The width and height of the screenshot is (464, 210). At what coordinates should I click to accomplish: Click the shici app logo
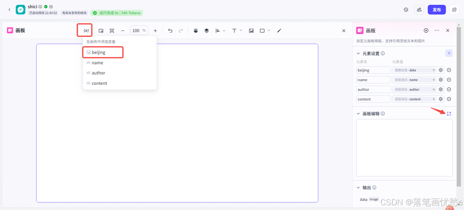[x=20, y=10]
